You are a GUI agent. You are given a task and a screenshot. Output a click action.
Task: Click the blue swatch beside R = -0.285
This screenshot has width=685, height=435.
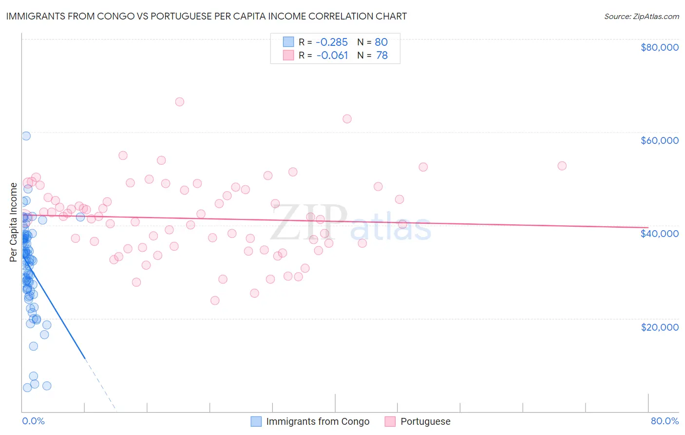pos(288,42)
